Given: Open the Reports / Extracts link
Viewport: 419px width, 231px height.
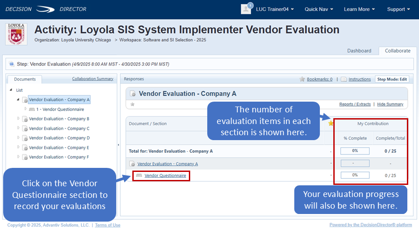Looking at the screenshot, I should [x=355, y=104].
